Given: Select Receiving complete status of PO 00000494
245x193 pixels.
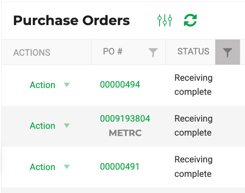Looking at the screenshot, I should [194, 85].
